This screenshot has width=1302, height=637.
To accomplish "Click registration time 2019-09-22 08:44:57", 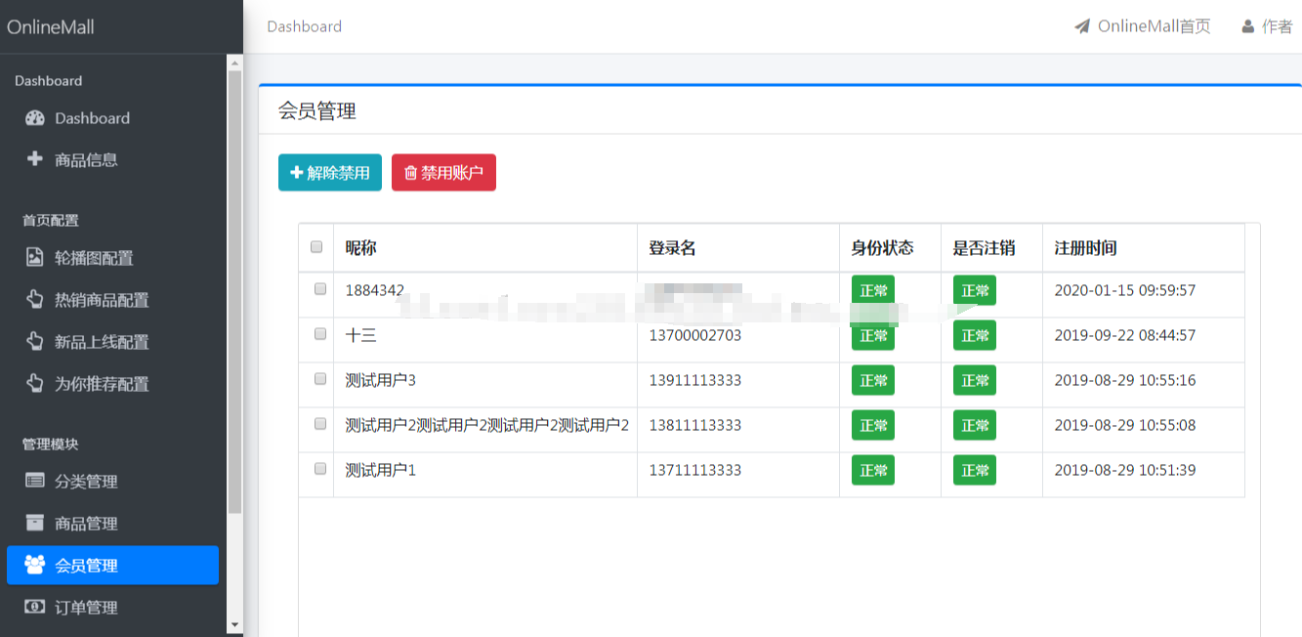I will coord(1125,335).
